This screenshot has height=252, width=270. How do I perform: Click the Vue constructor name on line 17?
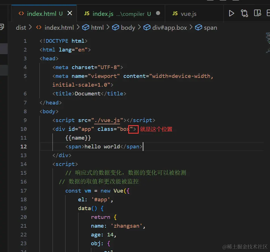point(118,191)
